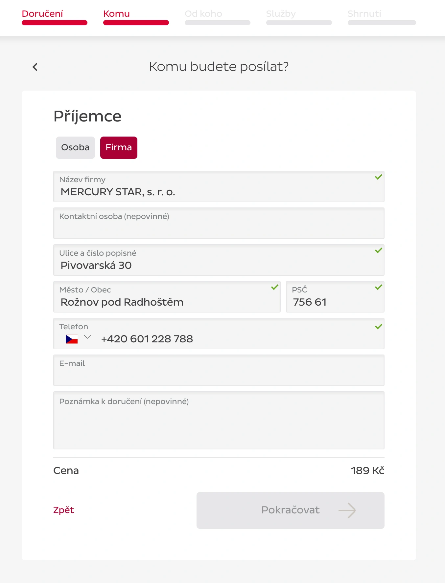The width and height of the screenshot is (445, 583).
Task: Click the Czech flag icon
Action: coord(72,339)
